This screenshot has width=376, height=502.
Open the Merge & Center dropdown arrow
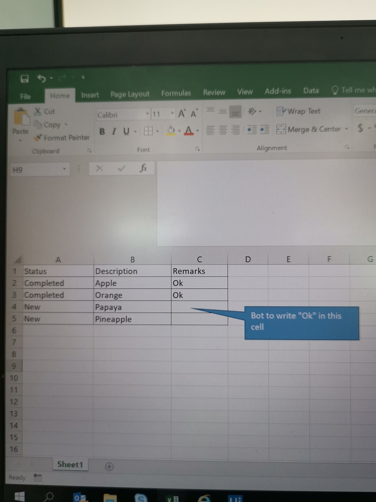(x=346, y=129)
